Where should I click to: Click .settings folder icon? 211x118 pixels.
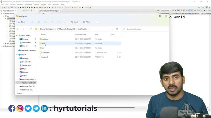click(x=41, y=39)
